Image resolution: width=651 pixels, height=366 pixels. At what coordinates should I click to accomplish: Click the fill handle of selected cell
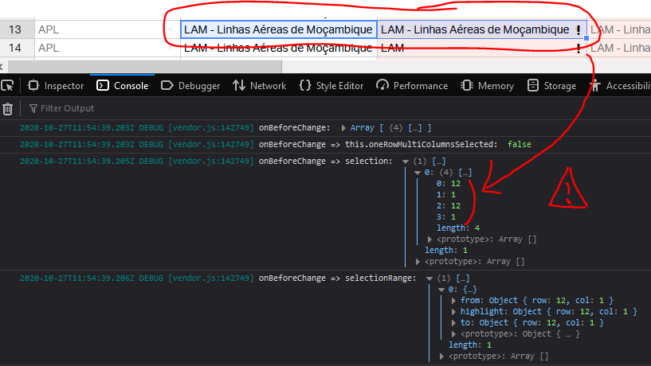click(586, 38)
